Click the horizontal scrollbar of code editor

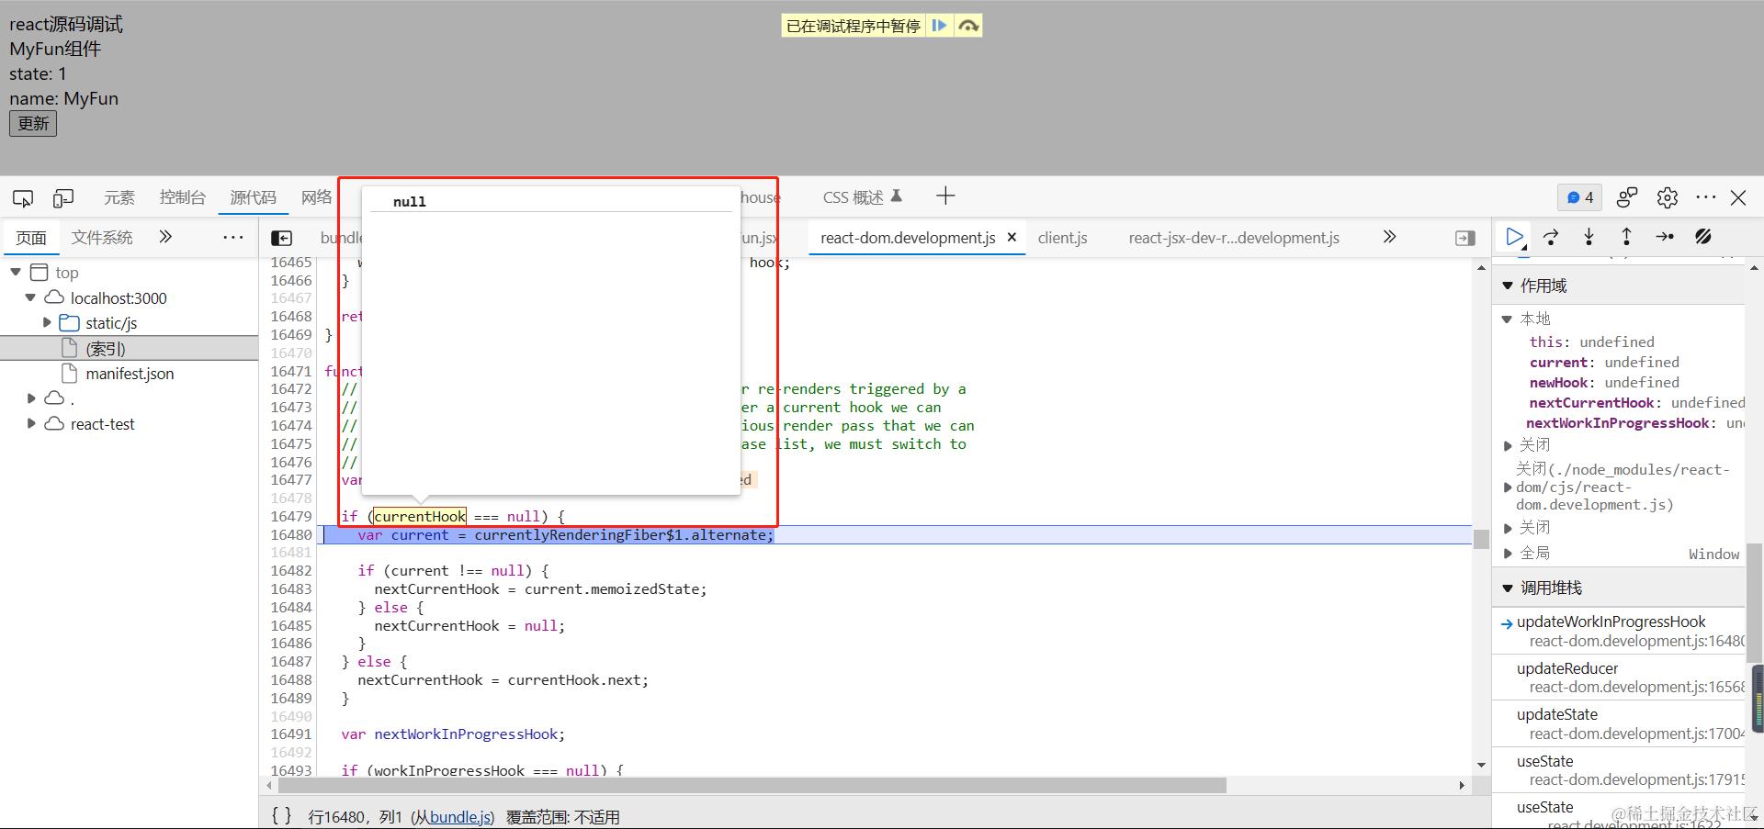(752, 785)
